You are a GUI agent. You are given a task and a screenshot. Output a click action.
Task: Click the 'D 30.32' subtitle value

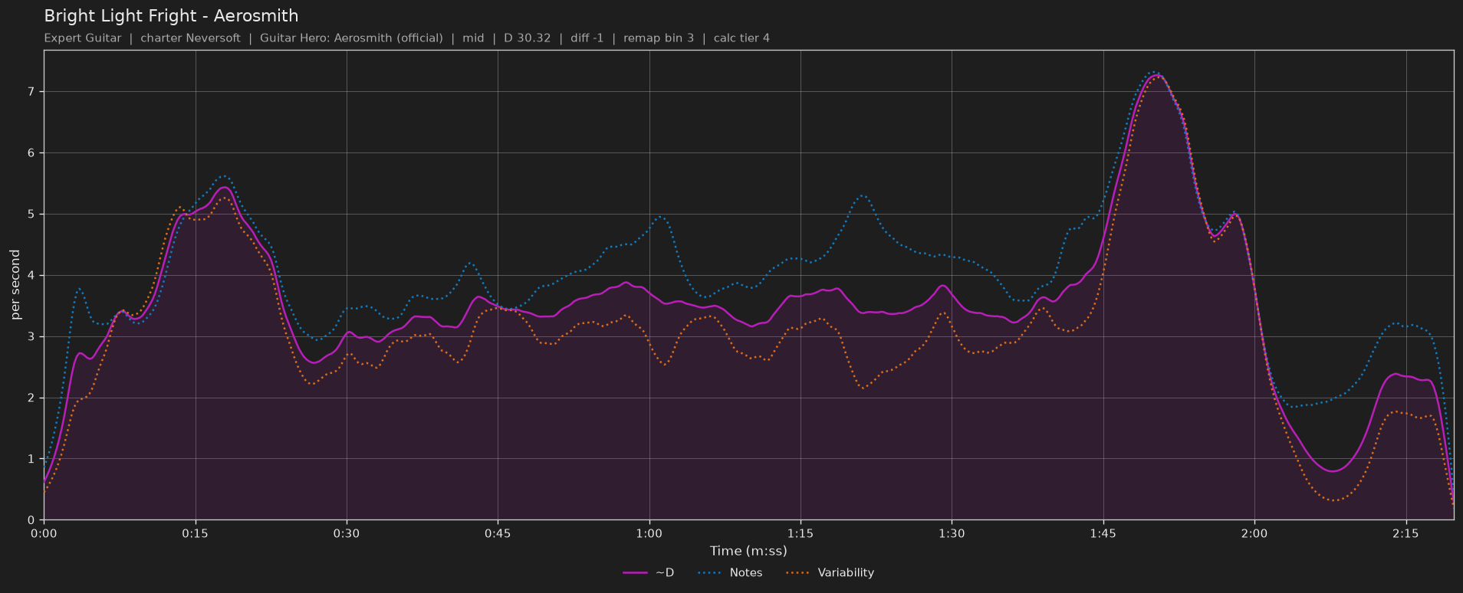527,38
